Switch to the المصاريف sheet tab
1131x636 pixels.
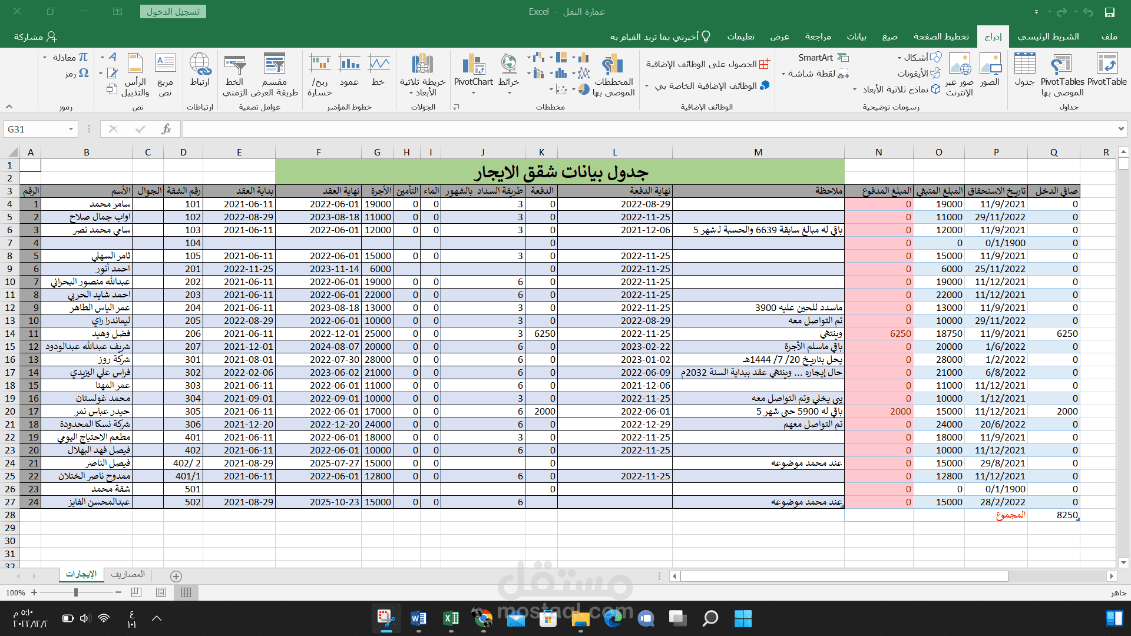coord(127,574)
